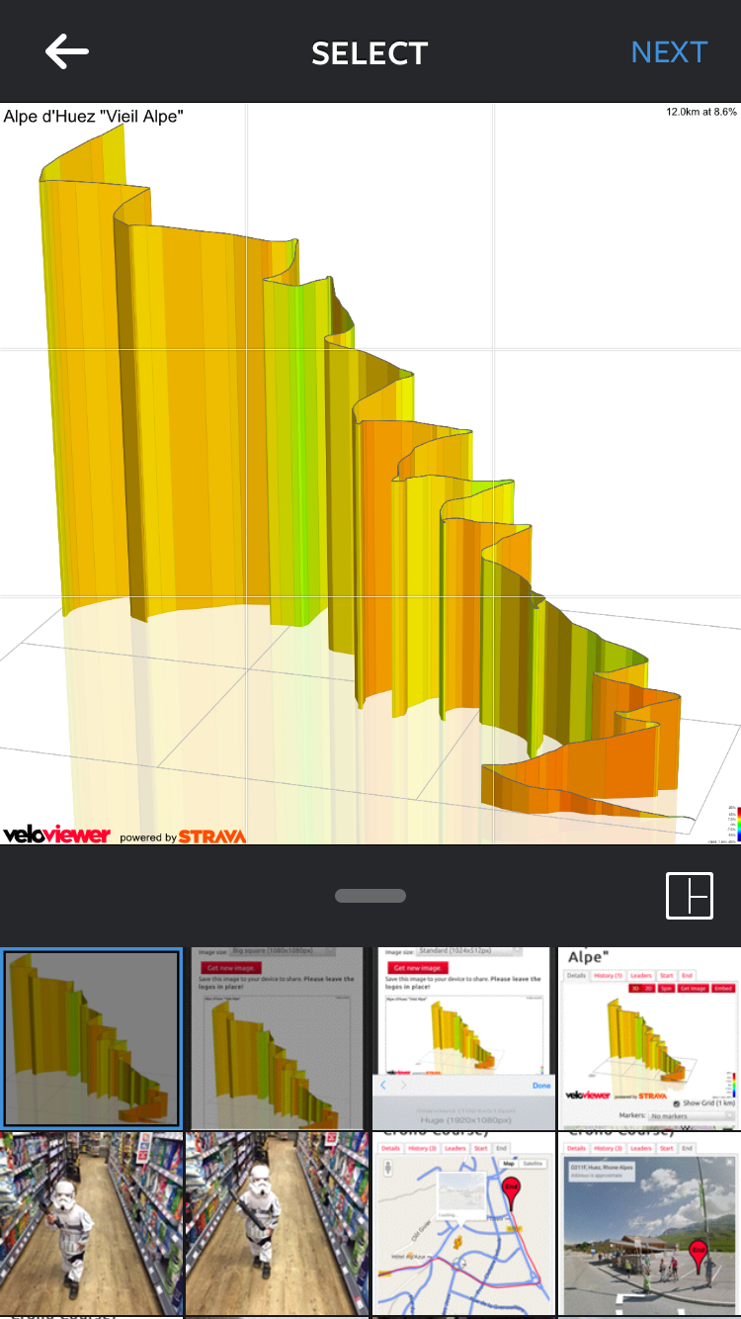
Task: Select the thumbnail with the Show Grid option
Action: (x=650, y=1038)
